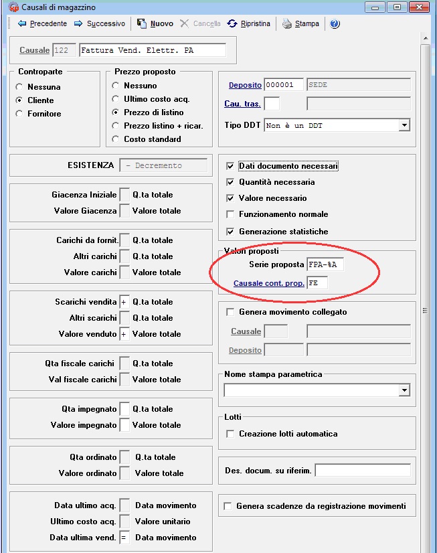
Task: Check Creazione lotti automatica
Action: [x=230, y=434]
